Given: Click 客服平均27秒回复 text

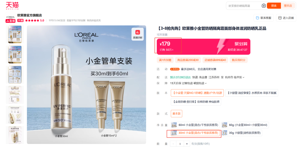Looking at the screenshot, I should tap(76, 20).
